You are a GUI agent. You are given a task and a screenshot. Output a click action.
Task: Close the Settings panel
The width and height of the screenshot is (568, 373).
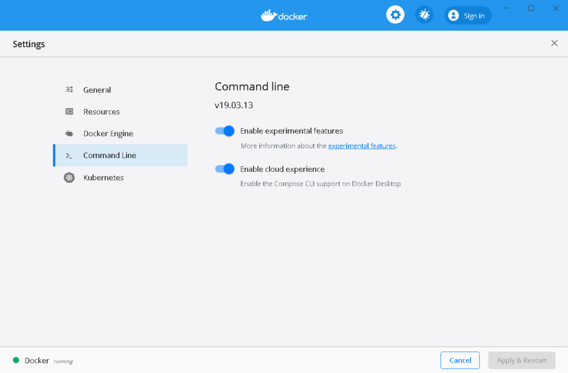click(x=554, y=43)
